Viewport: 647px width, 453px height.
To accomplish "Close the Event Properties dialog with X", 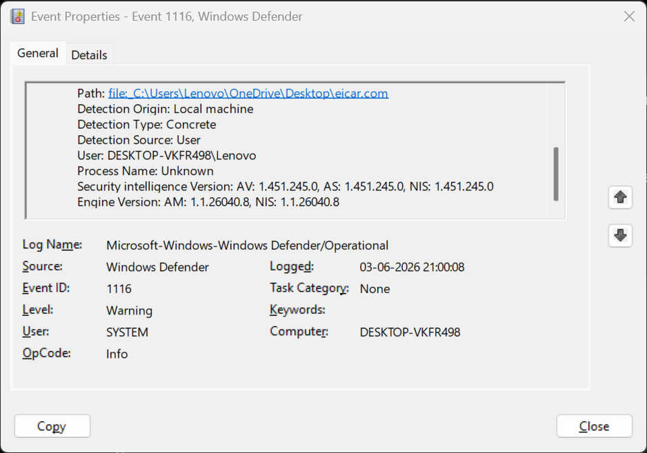I will [629, 17].
